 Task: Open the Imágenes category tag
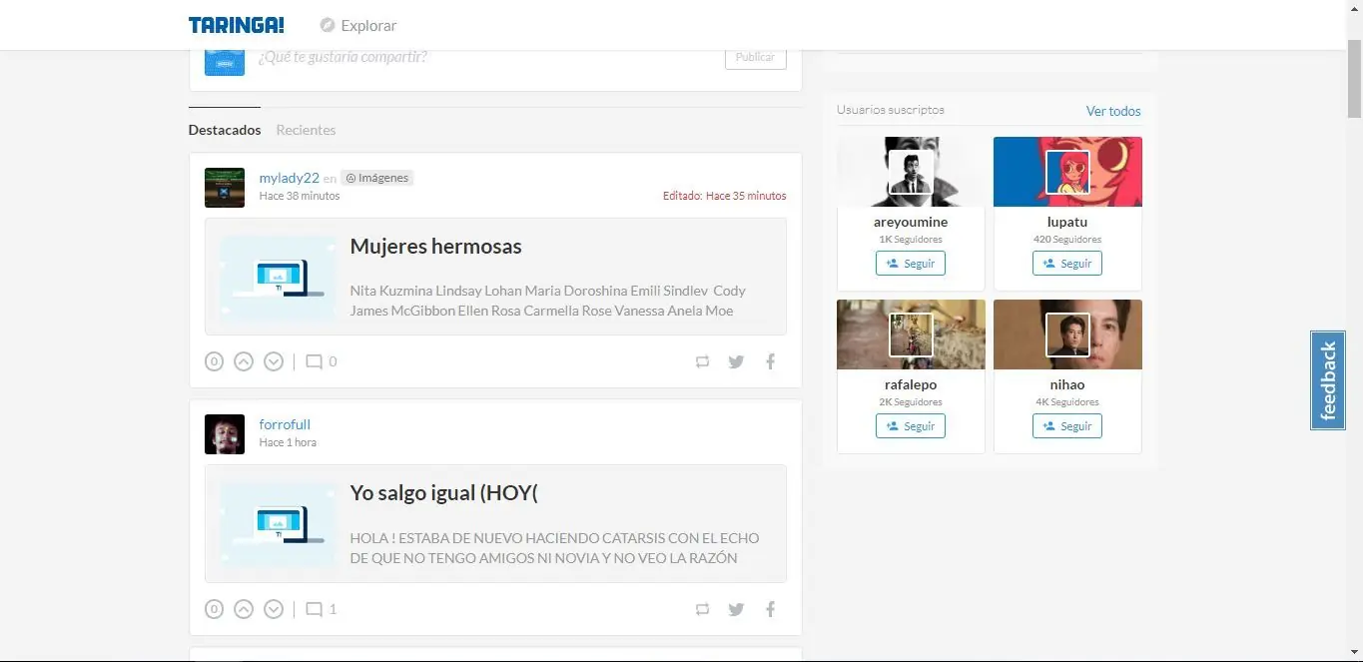pos(376,178)
